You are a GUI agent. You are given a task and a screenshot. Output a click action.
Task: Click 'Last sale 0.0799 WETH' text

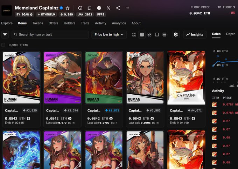pyautogui.click(x=102, y=123)
